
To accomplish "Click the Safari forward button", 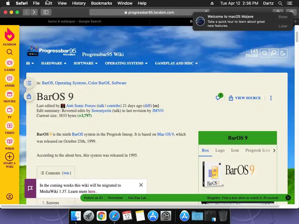I will [x=34, y=12].
